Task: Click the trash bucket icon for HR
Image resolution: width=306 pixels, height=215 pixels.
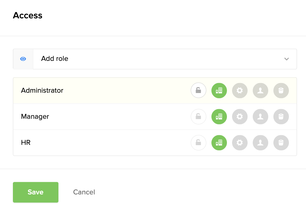Action: 281,143
